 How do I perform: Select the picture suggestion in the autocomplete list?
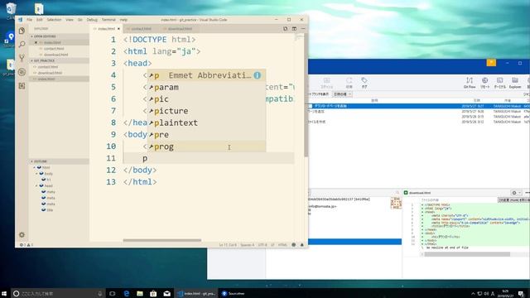click(206, 111)
